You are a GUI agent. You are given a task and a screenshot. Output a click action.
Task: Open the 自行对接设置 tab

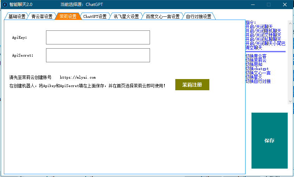[198, 16]
